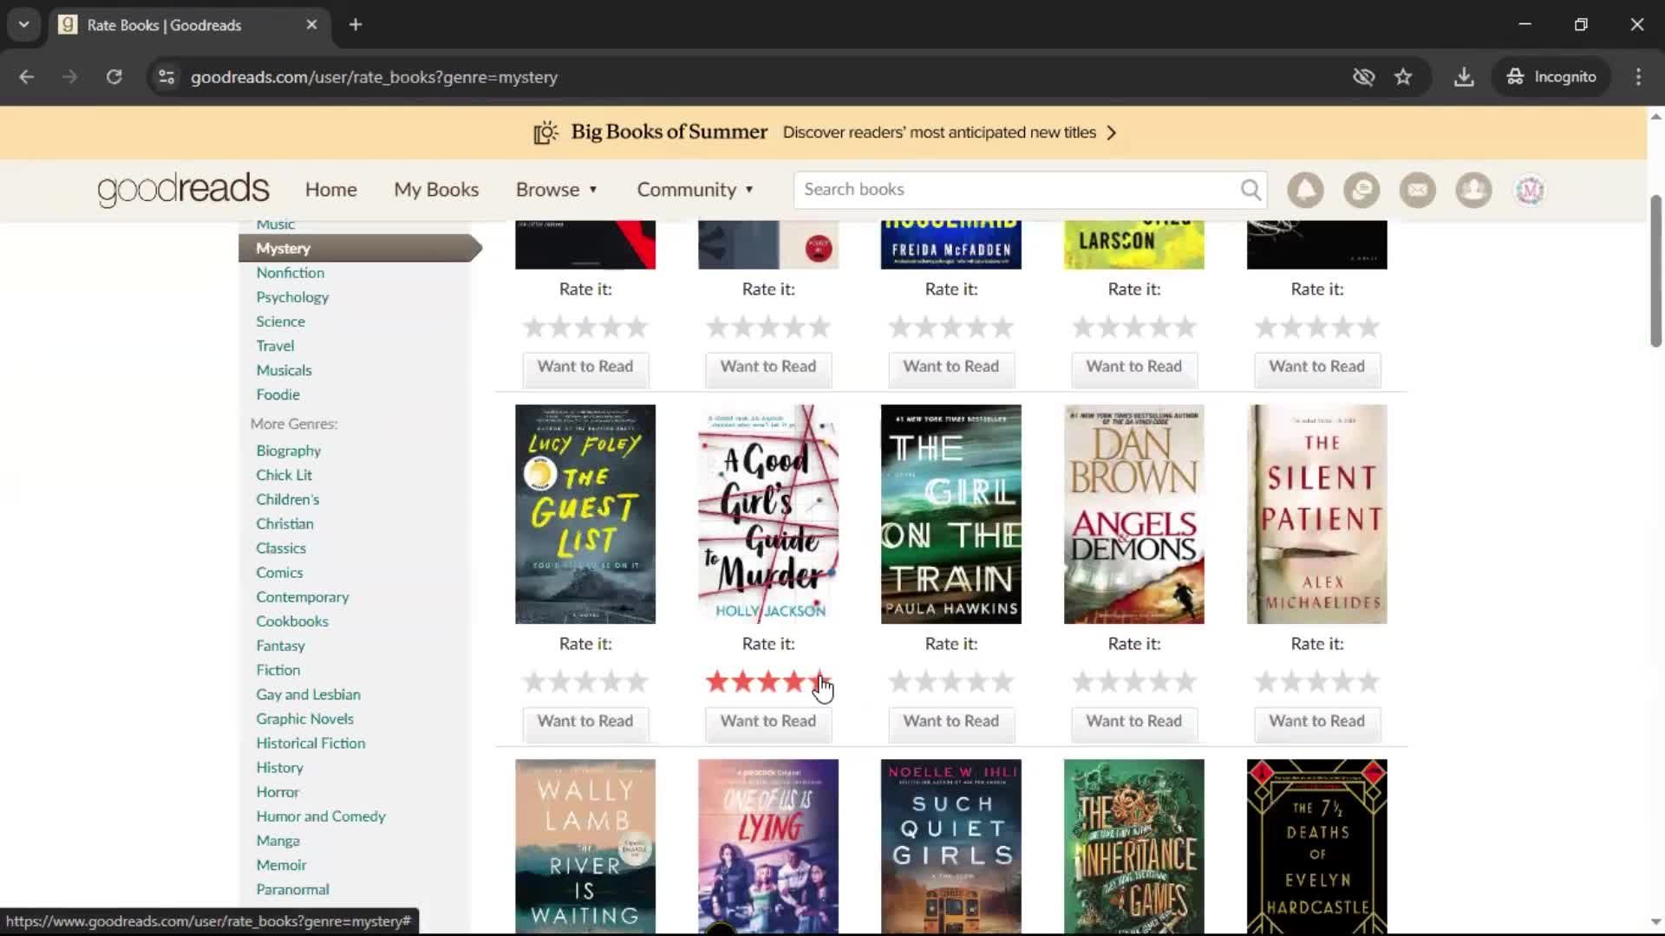Open the Classics genre
The height and width of the screenshot is (936, 1665).
[281, 548]
